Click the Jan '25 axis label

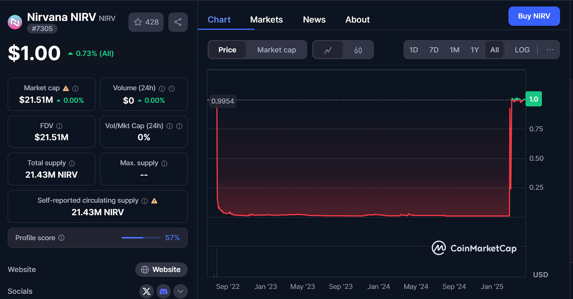pos(493,287)
